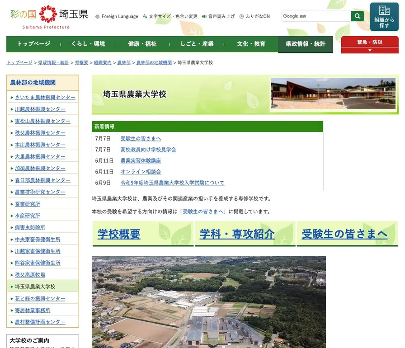The image size is (405, 348).
Task: Click the green search magnifier button
Action: 358,16
